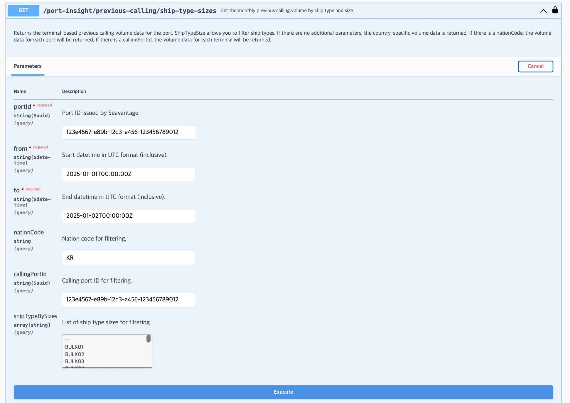Click the to datetime input field

(128, 216)
